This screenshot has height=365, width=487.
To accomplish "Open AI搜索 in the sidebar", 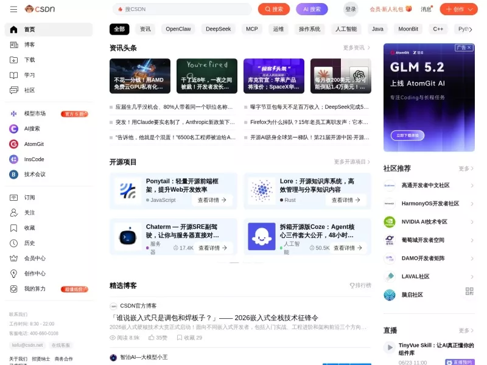I will [x=49, y=128].
